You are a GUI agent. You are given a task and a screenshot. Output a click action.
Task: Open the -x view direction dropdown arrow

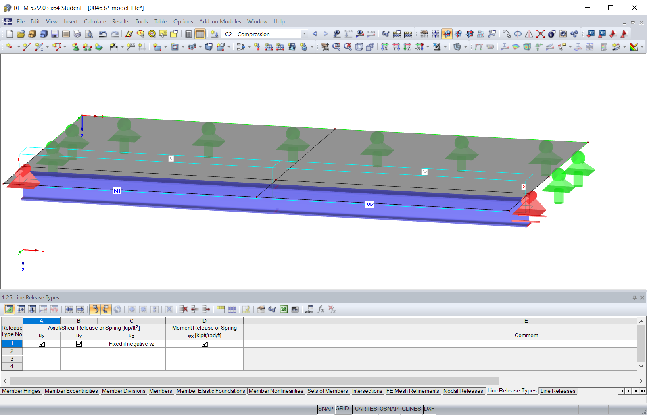pyautogui.click(x=427, y=47)
